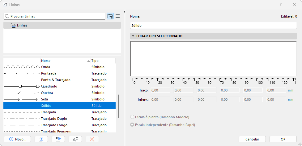The width and height of the screenshot is (302, 146).
Task: Select the Onda line type row
Action: tap(60, 67)
